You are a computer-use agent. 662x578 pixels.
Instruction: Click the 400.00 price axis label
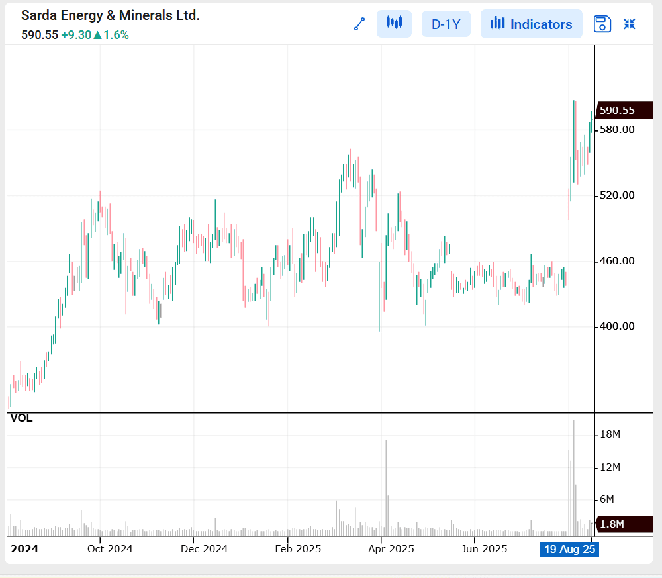(x=617, y=326)
